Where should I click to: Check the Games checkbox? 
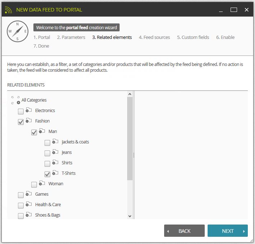point(21,195)
